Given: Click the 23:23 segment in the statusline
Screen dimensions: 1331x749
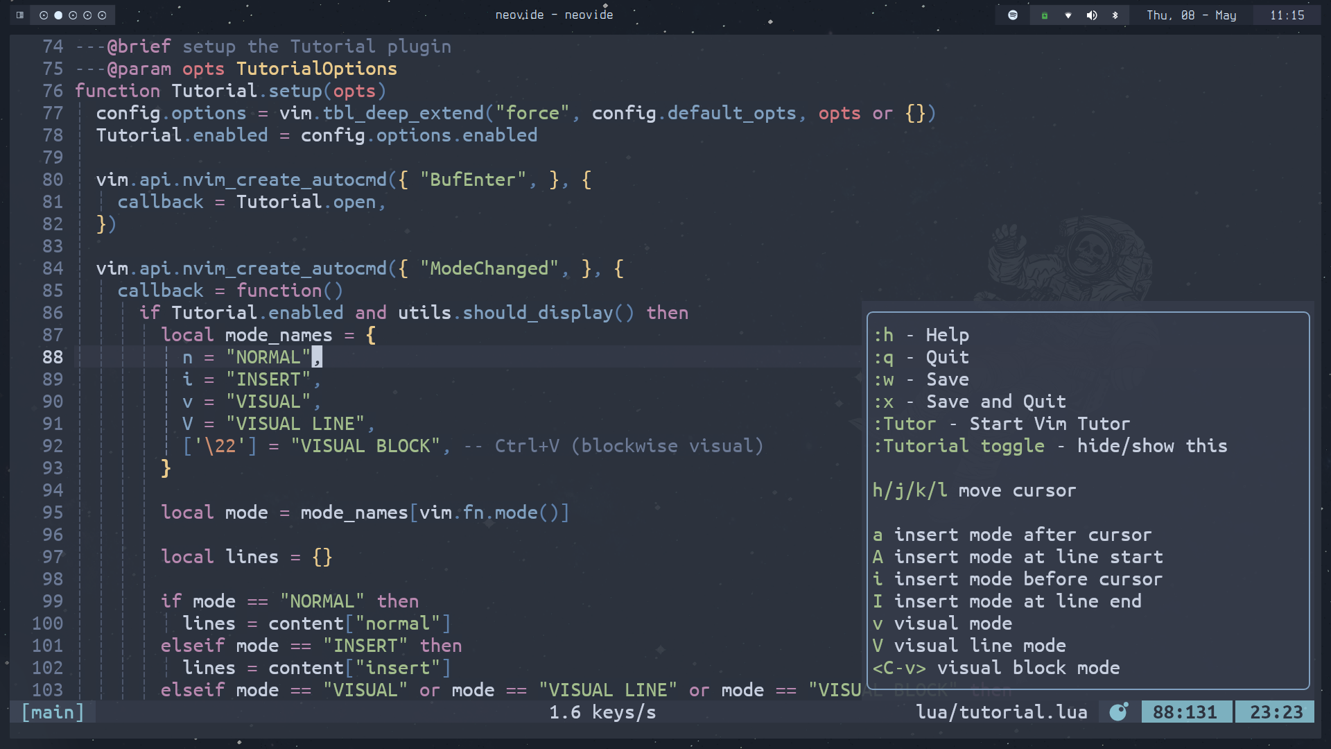Looking at the screenshot, I should point(1276,712).
